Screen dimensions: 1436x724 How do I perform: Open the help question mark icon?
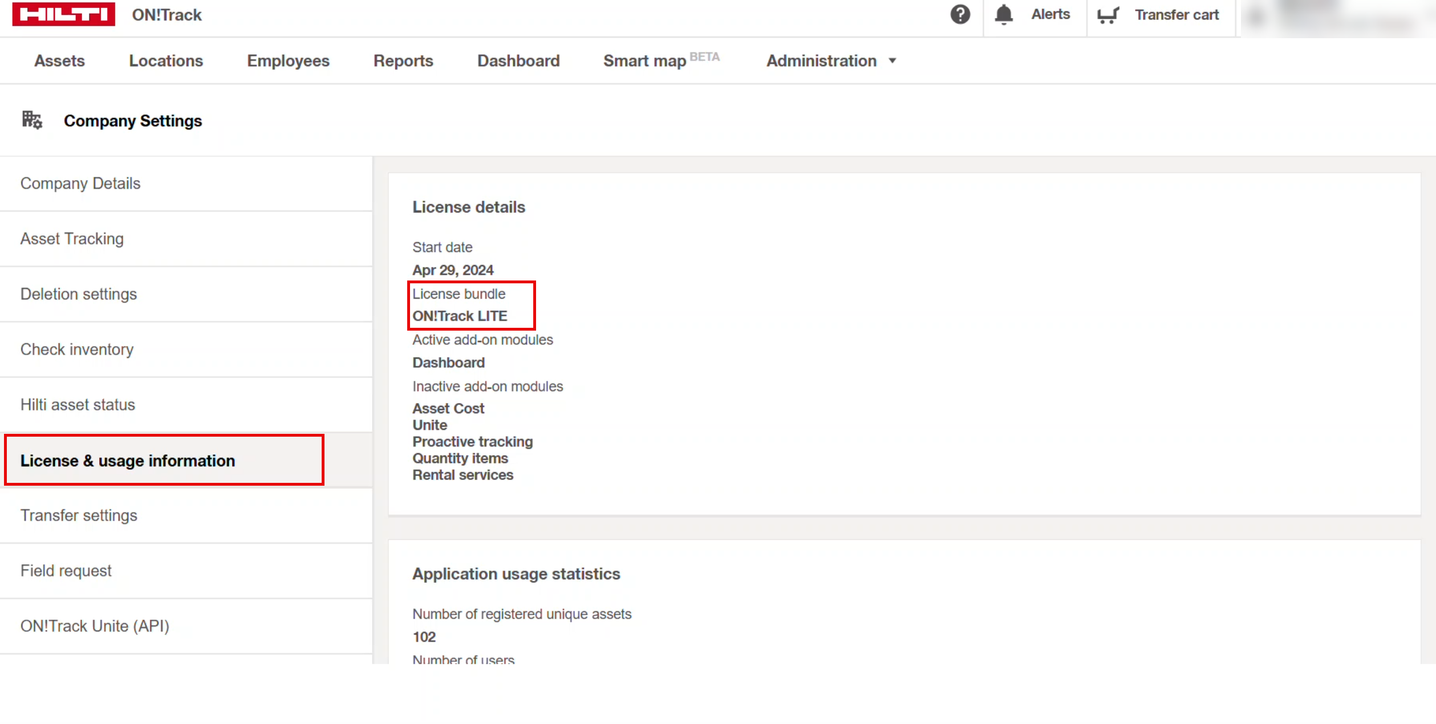(x=960, y=14)
